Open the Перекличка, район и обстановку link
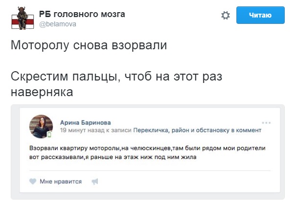The height and width of the screenshot is (202, 298). pos(198,131)
